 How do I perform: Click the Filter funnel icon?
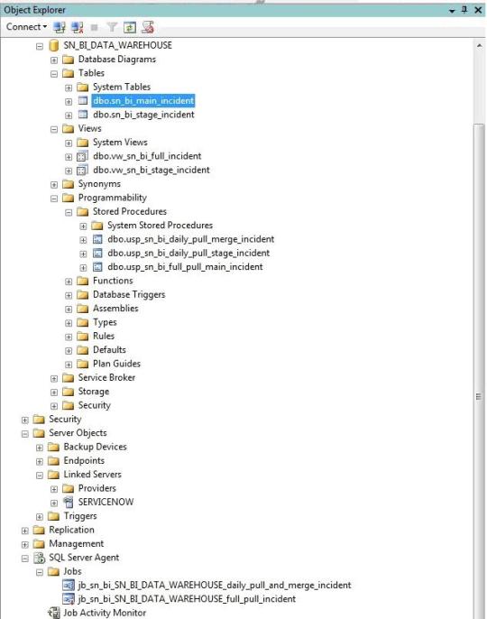coord(112,27)
